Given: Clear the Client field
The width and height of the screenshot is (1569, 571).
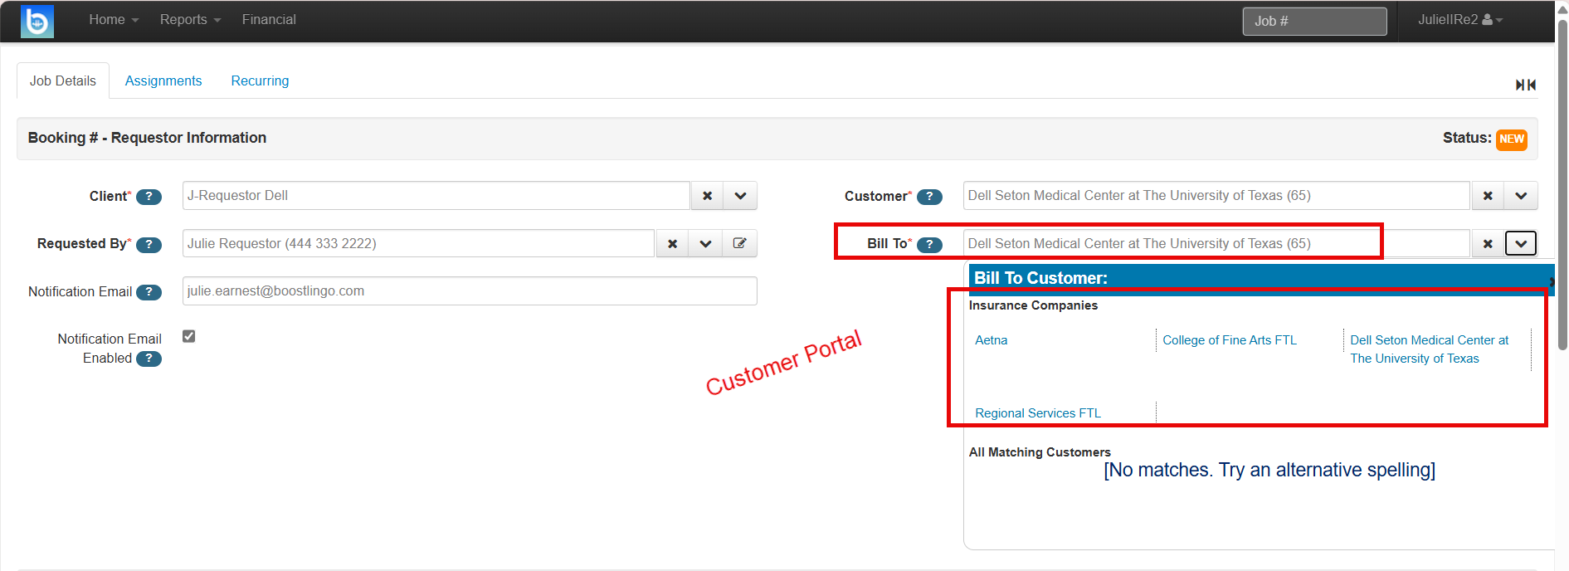Looking at the screenshot, I should [707, 196].
